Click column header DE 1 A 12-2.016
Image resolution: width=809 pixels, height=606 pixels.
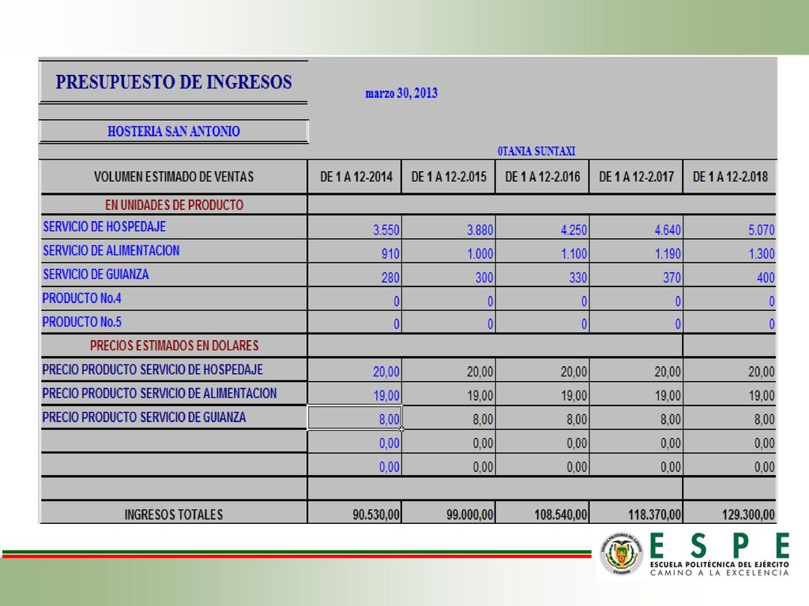click(x=543, y=177)
